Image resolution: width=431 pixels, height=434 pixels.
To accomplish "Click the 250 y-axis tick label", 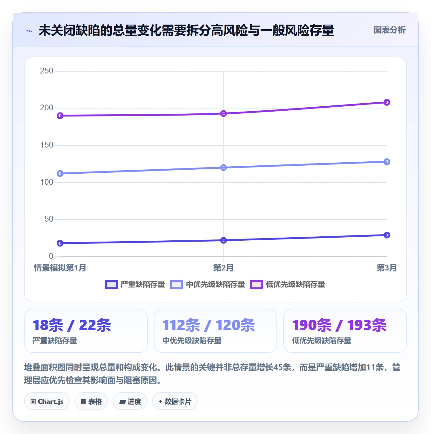I will pos(46,71).
